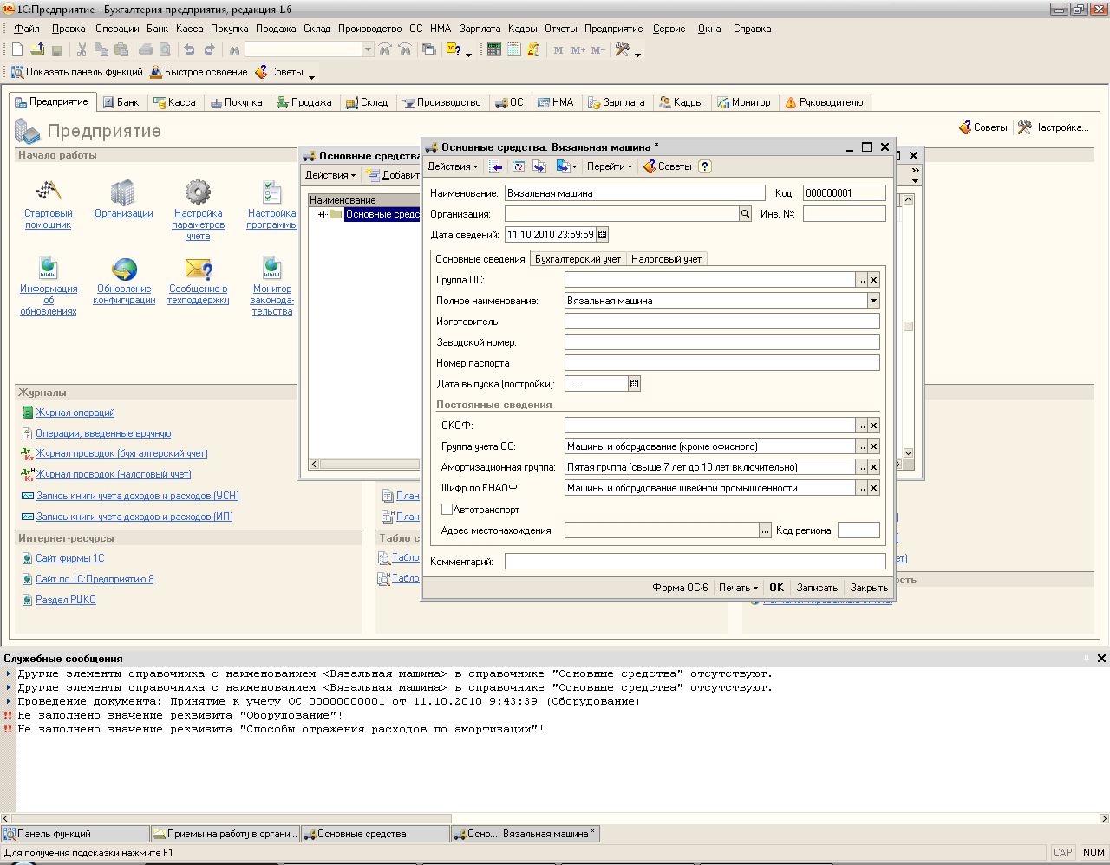Open Монитор законодательства icon

point(272,269)
